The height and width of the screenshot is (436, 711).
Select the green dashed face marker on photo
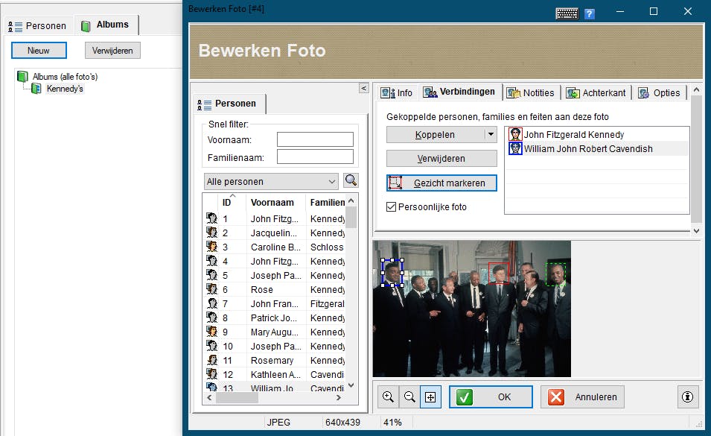tap(555, 274)
